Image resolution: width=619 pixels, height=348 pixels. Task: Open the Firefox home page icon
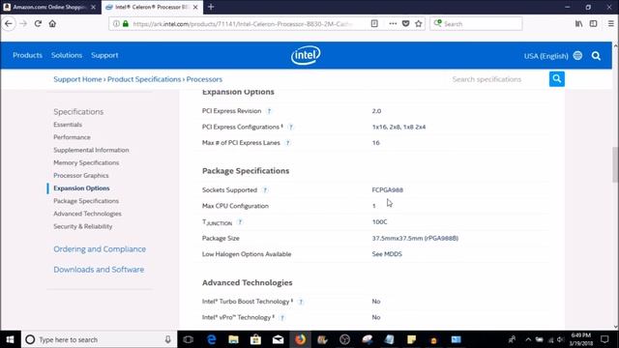52,23
